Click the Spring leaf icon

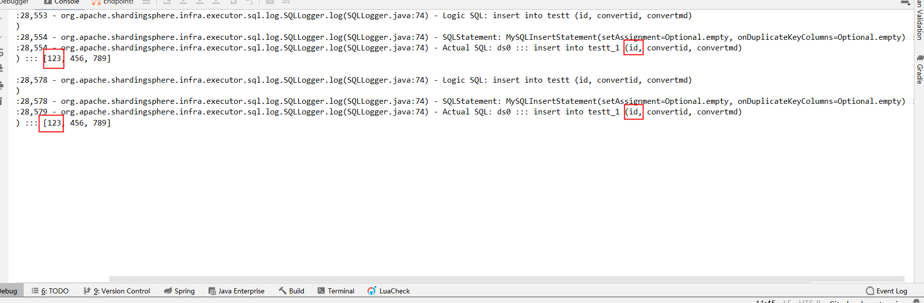(168, 291)
